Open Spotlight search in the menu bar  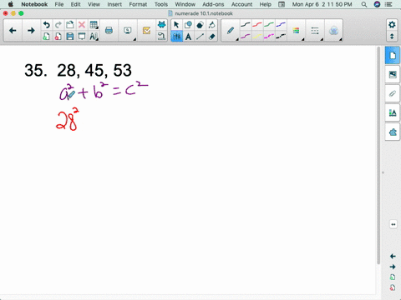[364, 4]
